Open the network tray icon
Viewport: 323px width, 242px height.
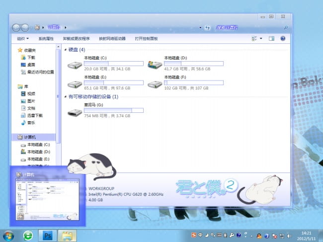tap(282, 236)
